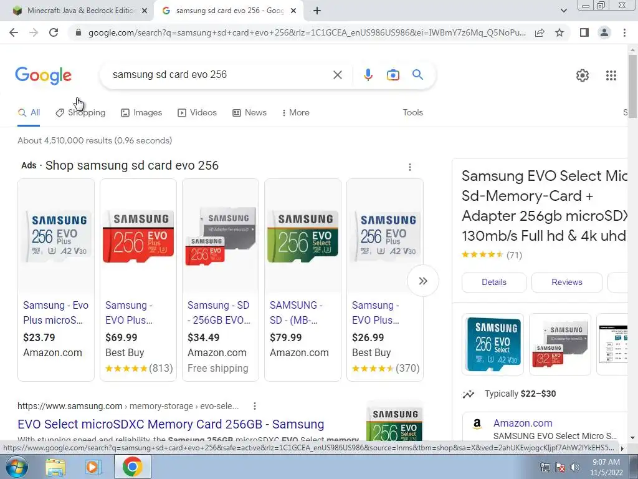The height and width of the screenshot is (479, 638).
Task: Submit search with the magnifier icon
Action: (x=417, y=75)
